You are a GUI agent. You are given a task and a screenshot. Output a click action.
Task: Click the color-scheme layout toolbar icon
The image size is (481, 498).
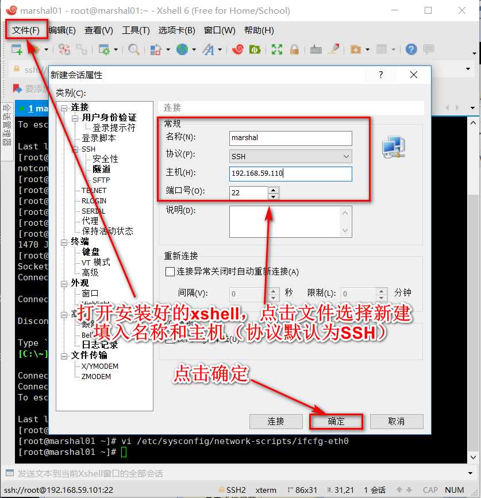tap(156, 49)
